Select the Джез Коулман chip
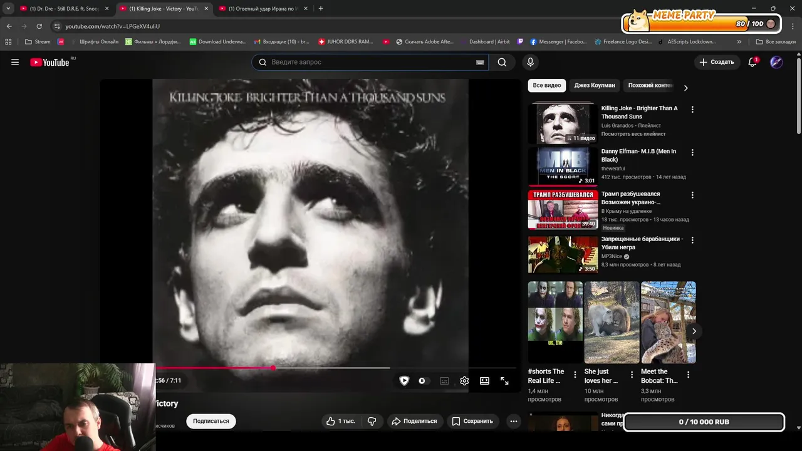Image resolution: width=802 pixels, height=451 pixels. 595,85
